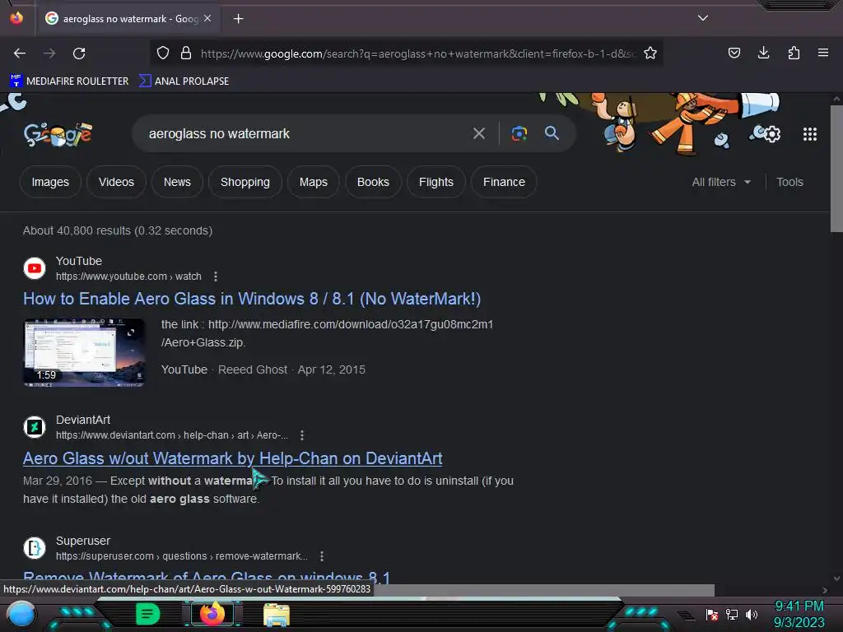Click YouTube source name text
The width and height of the screenshot is (843, 632).
click(79, 261)
